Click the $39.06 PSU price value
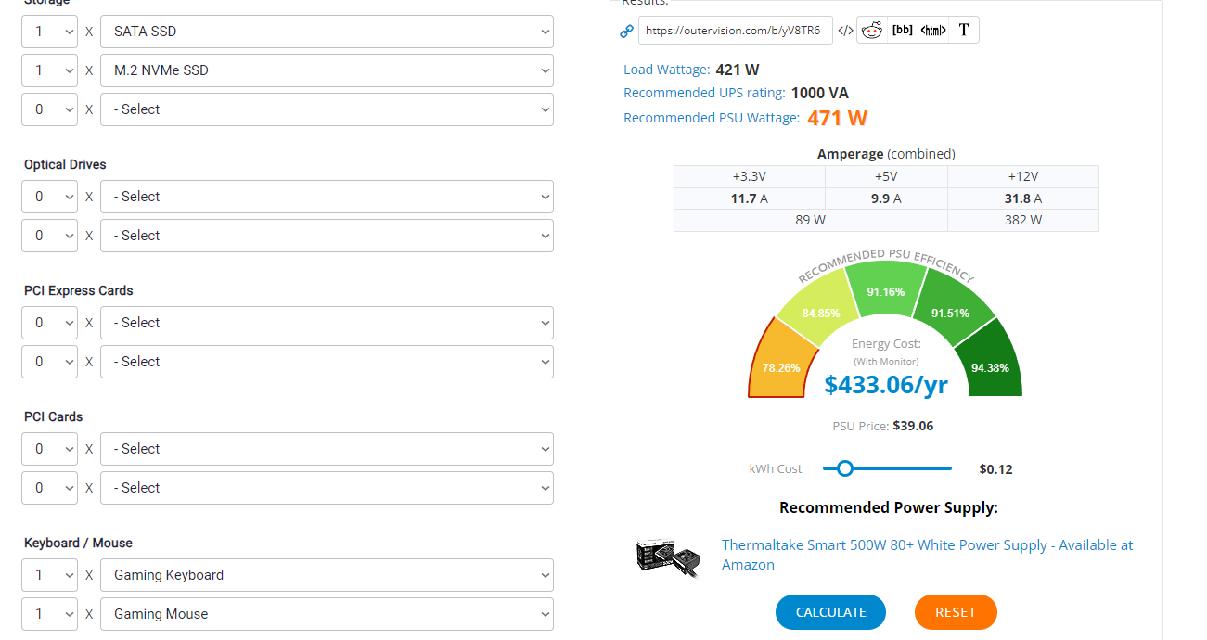 (x=913, y=426)
